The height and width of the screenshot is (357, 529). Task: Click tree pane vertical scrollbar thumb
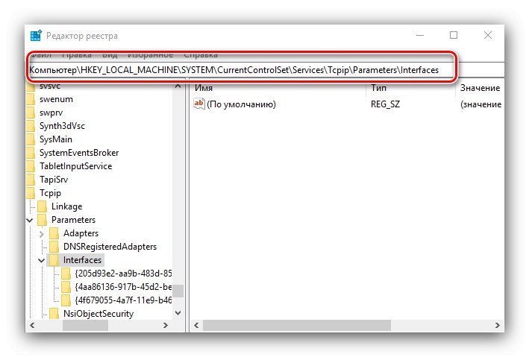click(x=178, y=291)
